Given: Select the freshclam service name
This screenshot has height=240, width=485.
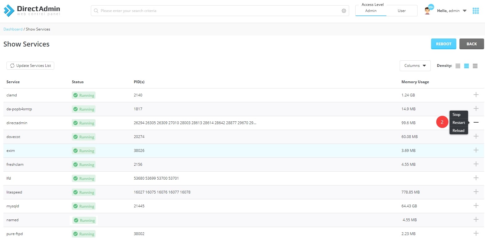Looking at the screenshot, I should 15,165.
